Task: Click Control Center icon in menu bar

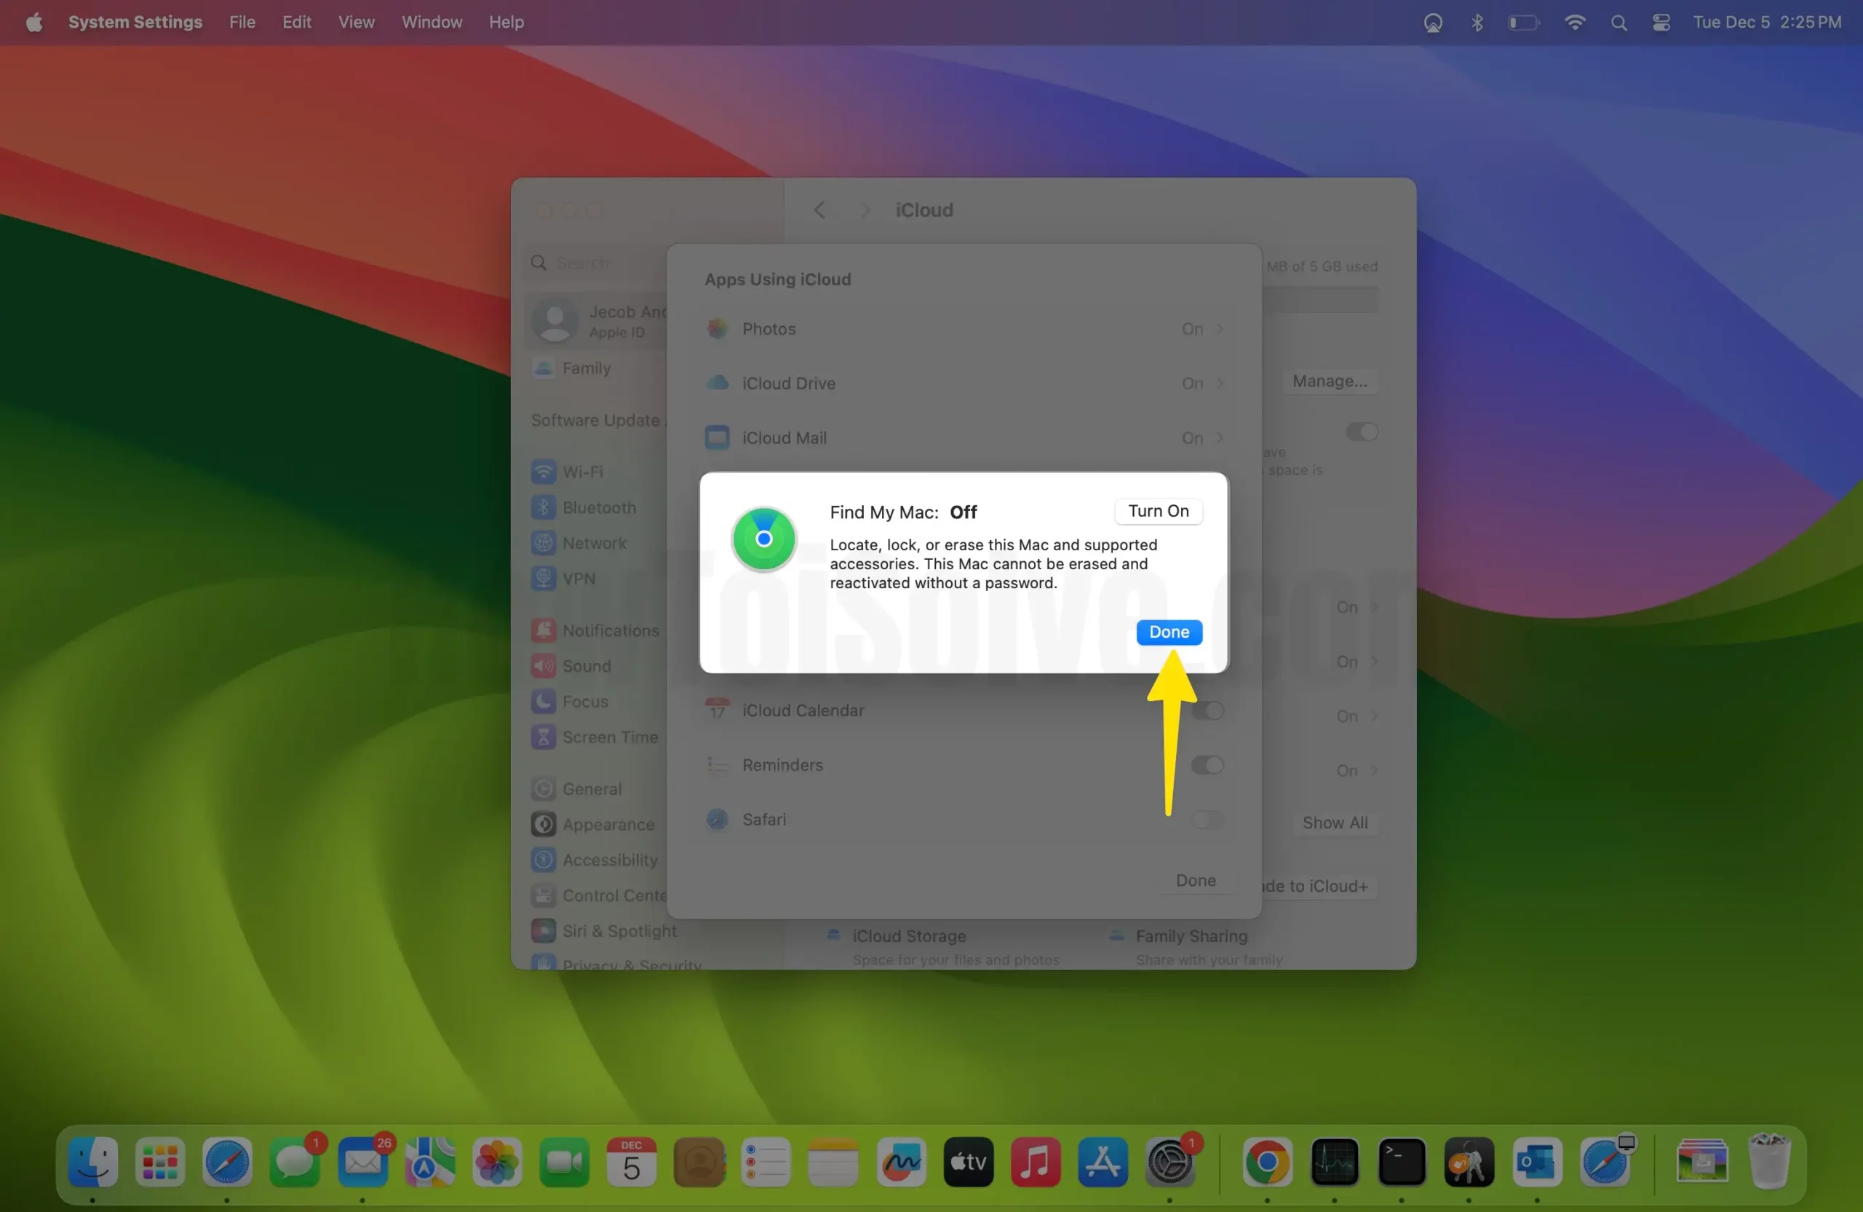Action: click(1661, 23)
